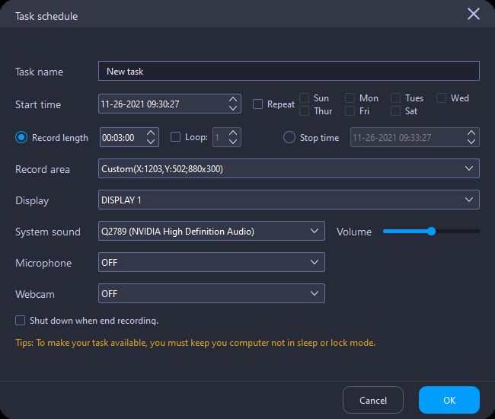Select the Stop time radio button
The width and height of the screenshot is (495, 419).
(x=289, y=138)
